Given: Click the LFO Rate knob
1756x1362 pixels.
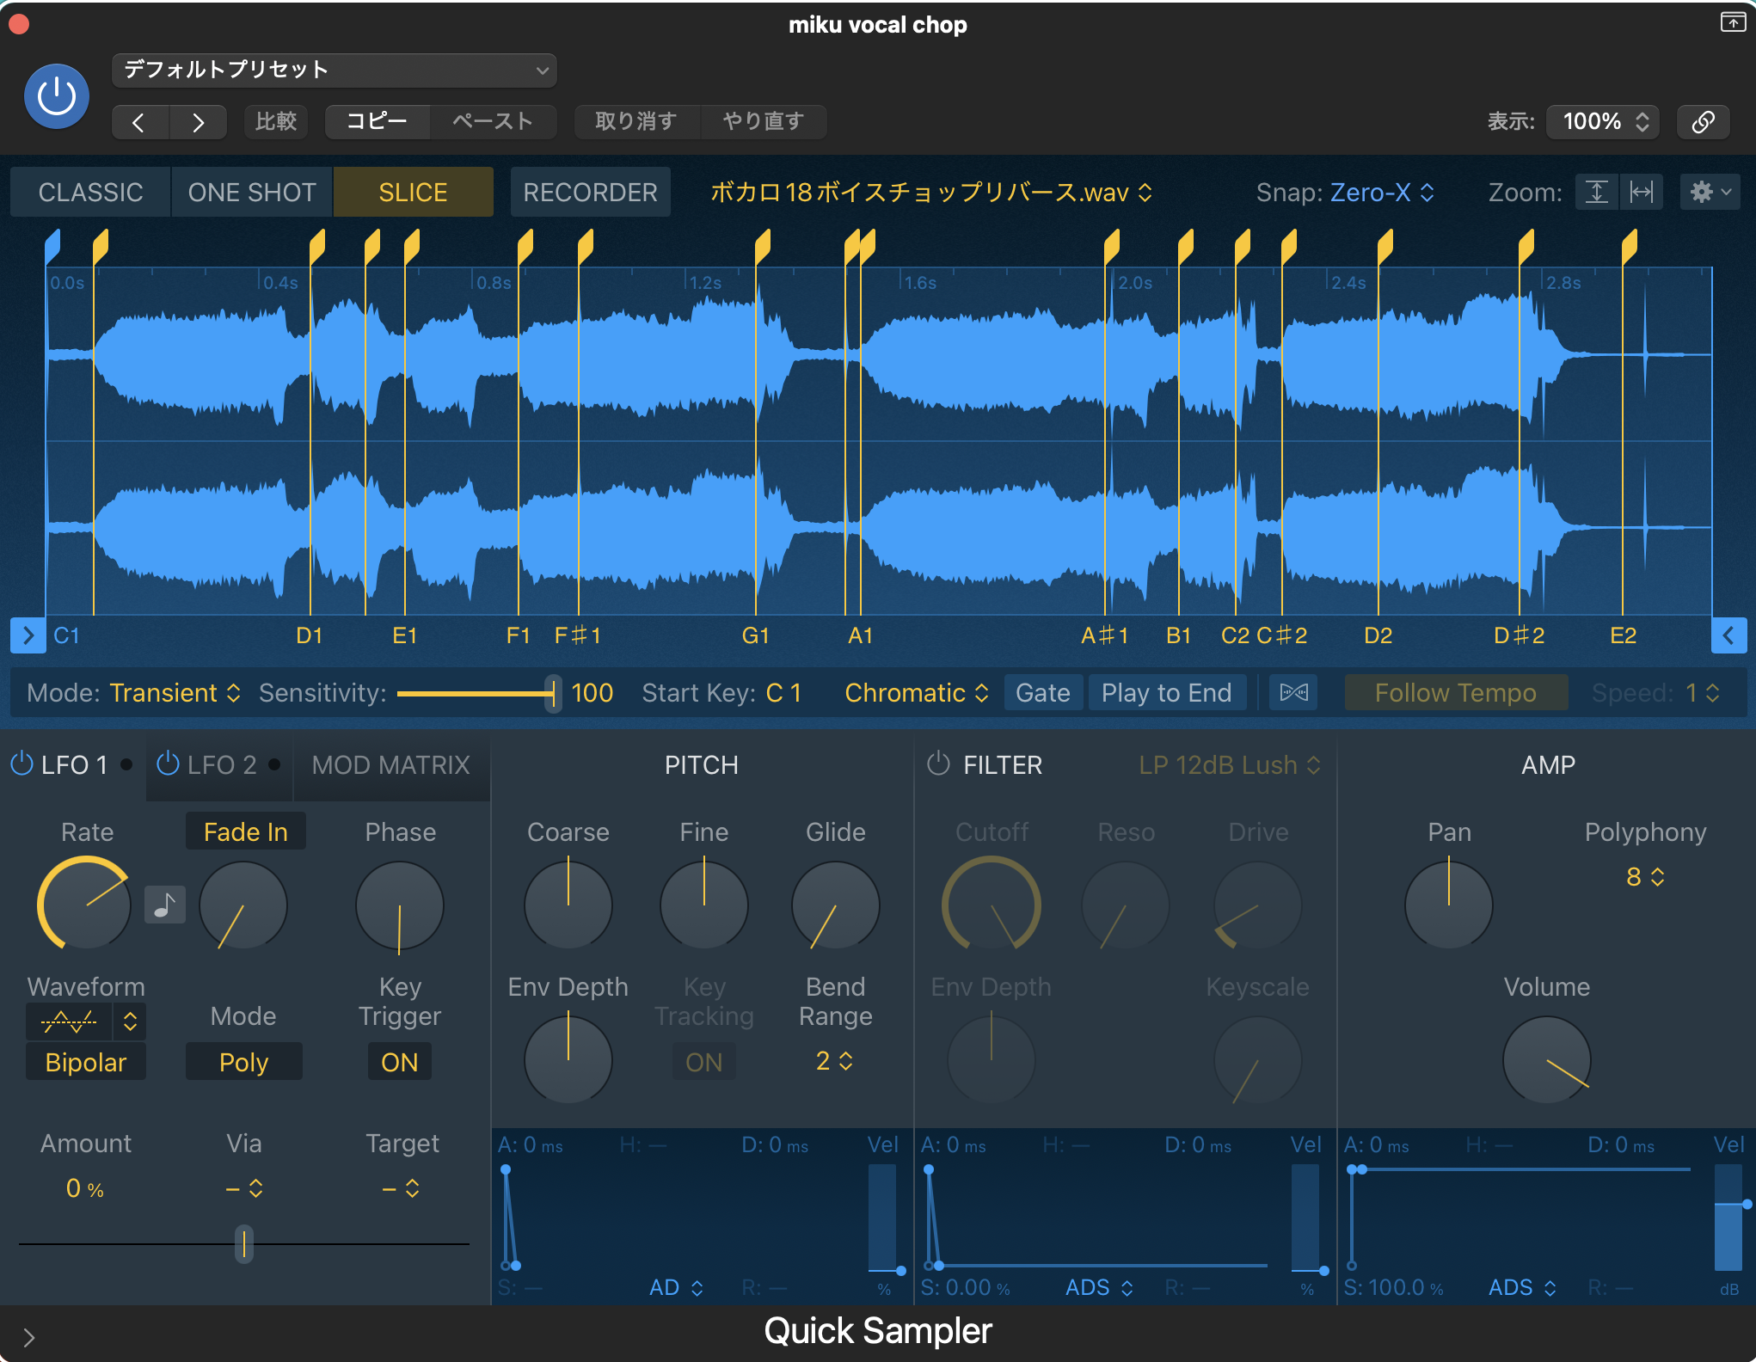Looking at the screenshot, I should [x=84, y=905].
